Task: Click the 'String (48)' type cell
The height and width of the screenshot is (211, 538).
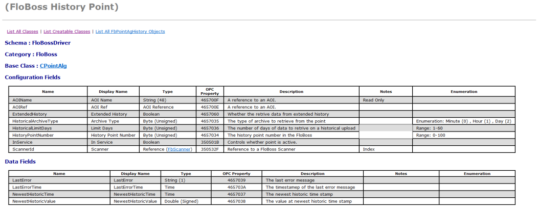Action: [168, 100]
